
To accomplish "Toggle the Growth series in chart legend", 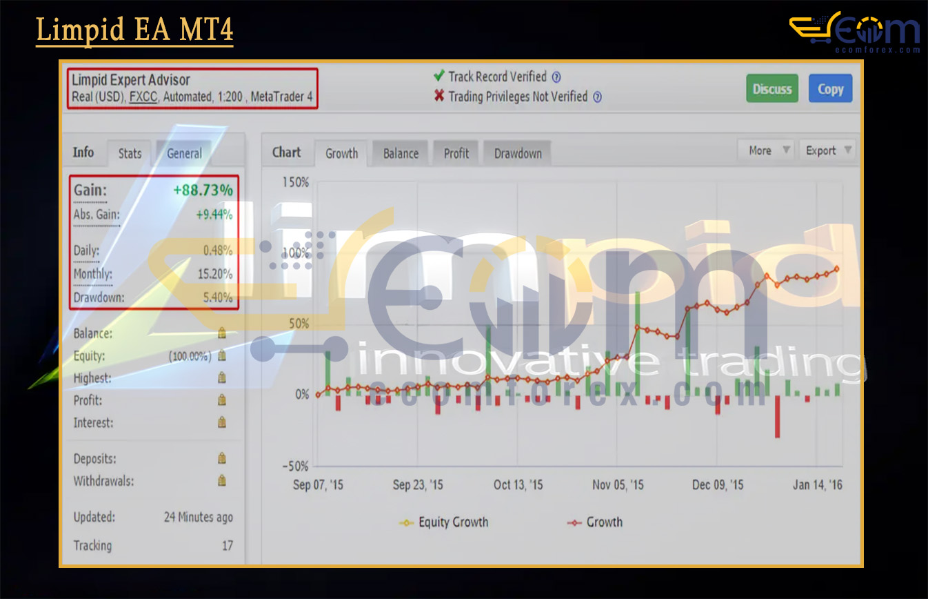I will 594,522.
